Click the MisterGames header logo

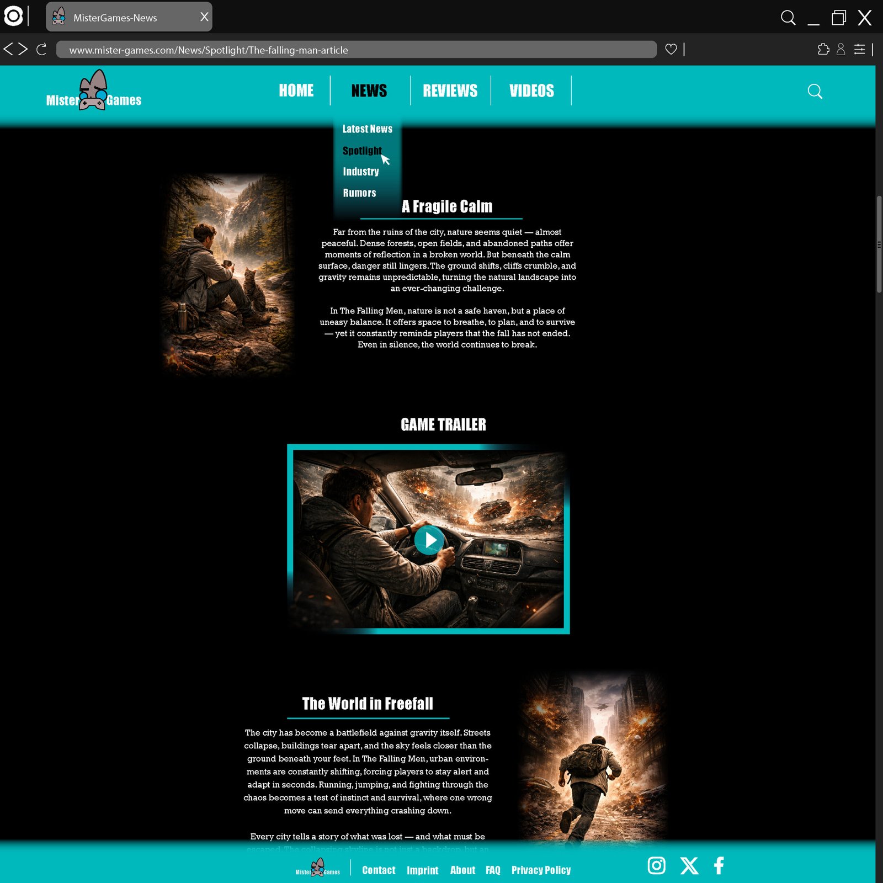pos(94,91)
